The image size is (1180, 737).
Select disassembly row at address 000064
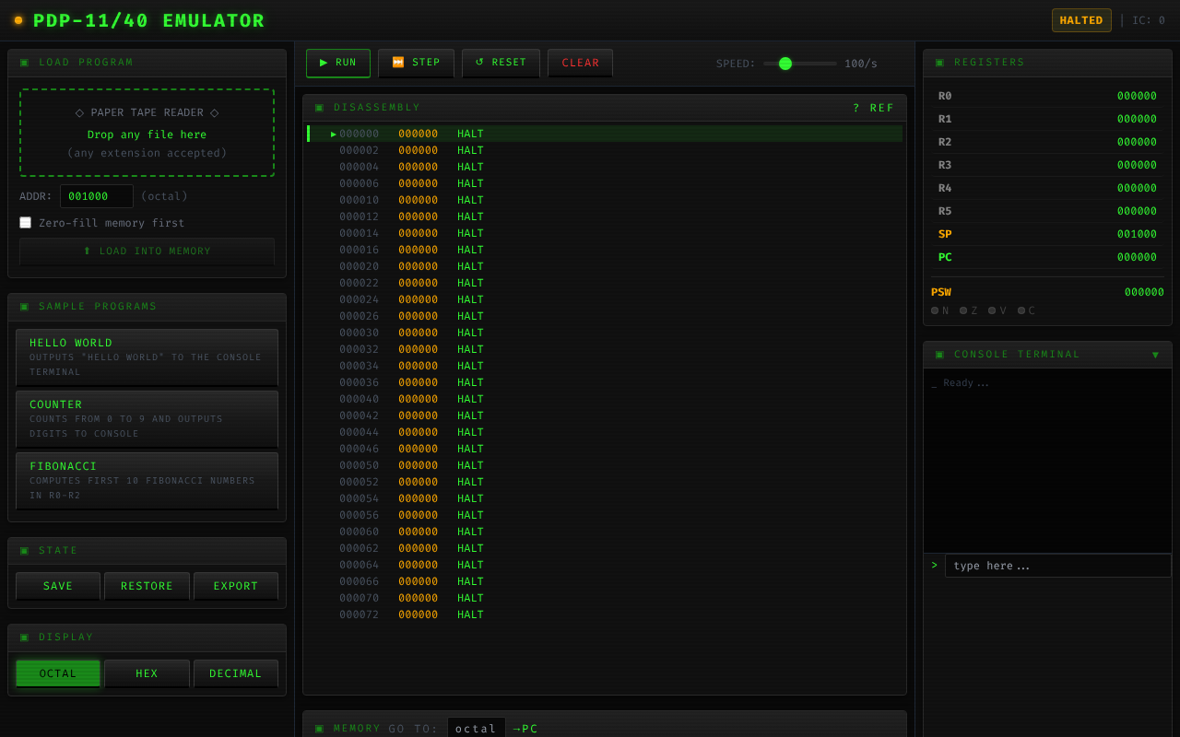(x=605, y=565)
